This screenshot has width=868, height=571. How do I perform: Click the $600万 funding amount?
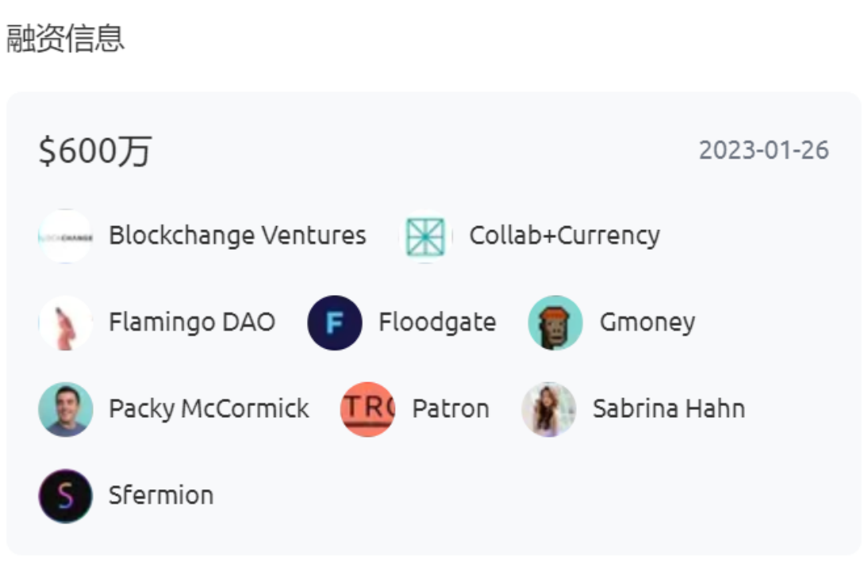click(x=95, y=151)
